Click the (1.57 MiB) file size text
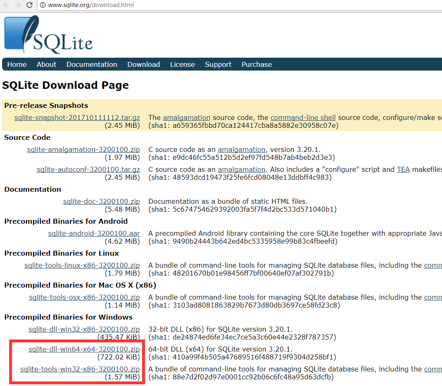This screenshot has height=386, width=442. [x=122, y=377]
